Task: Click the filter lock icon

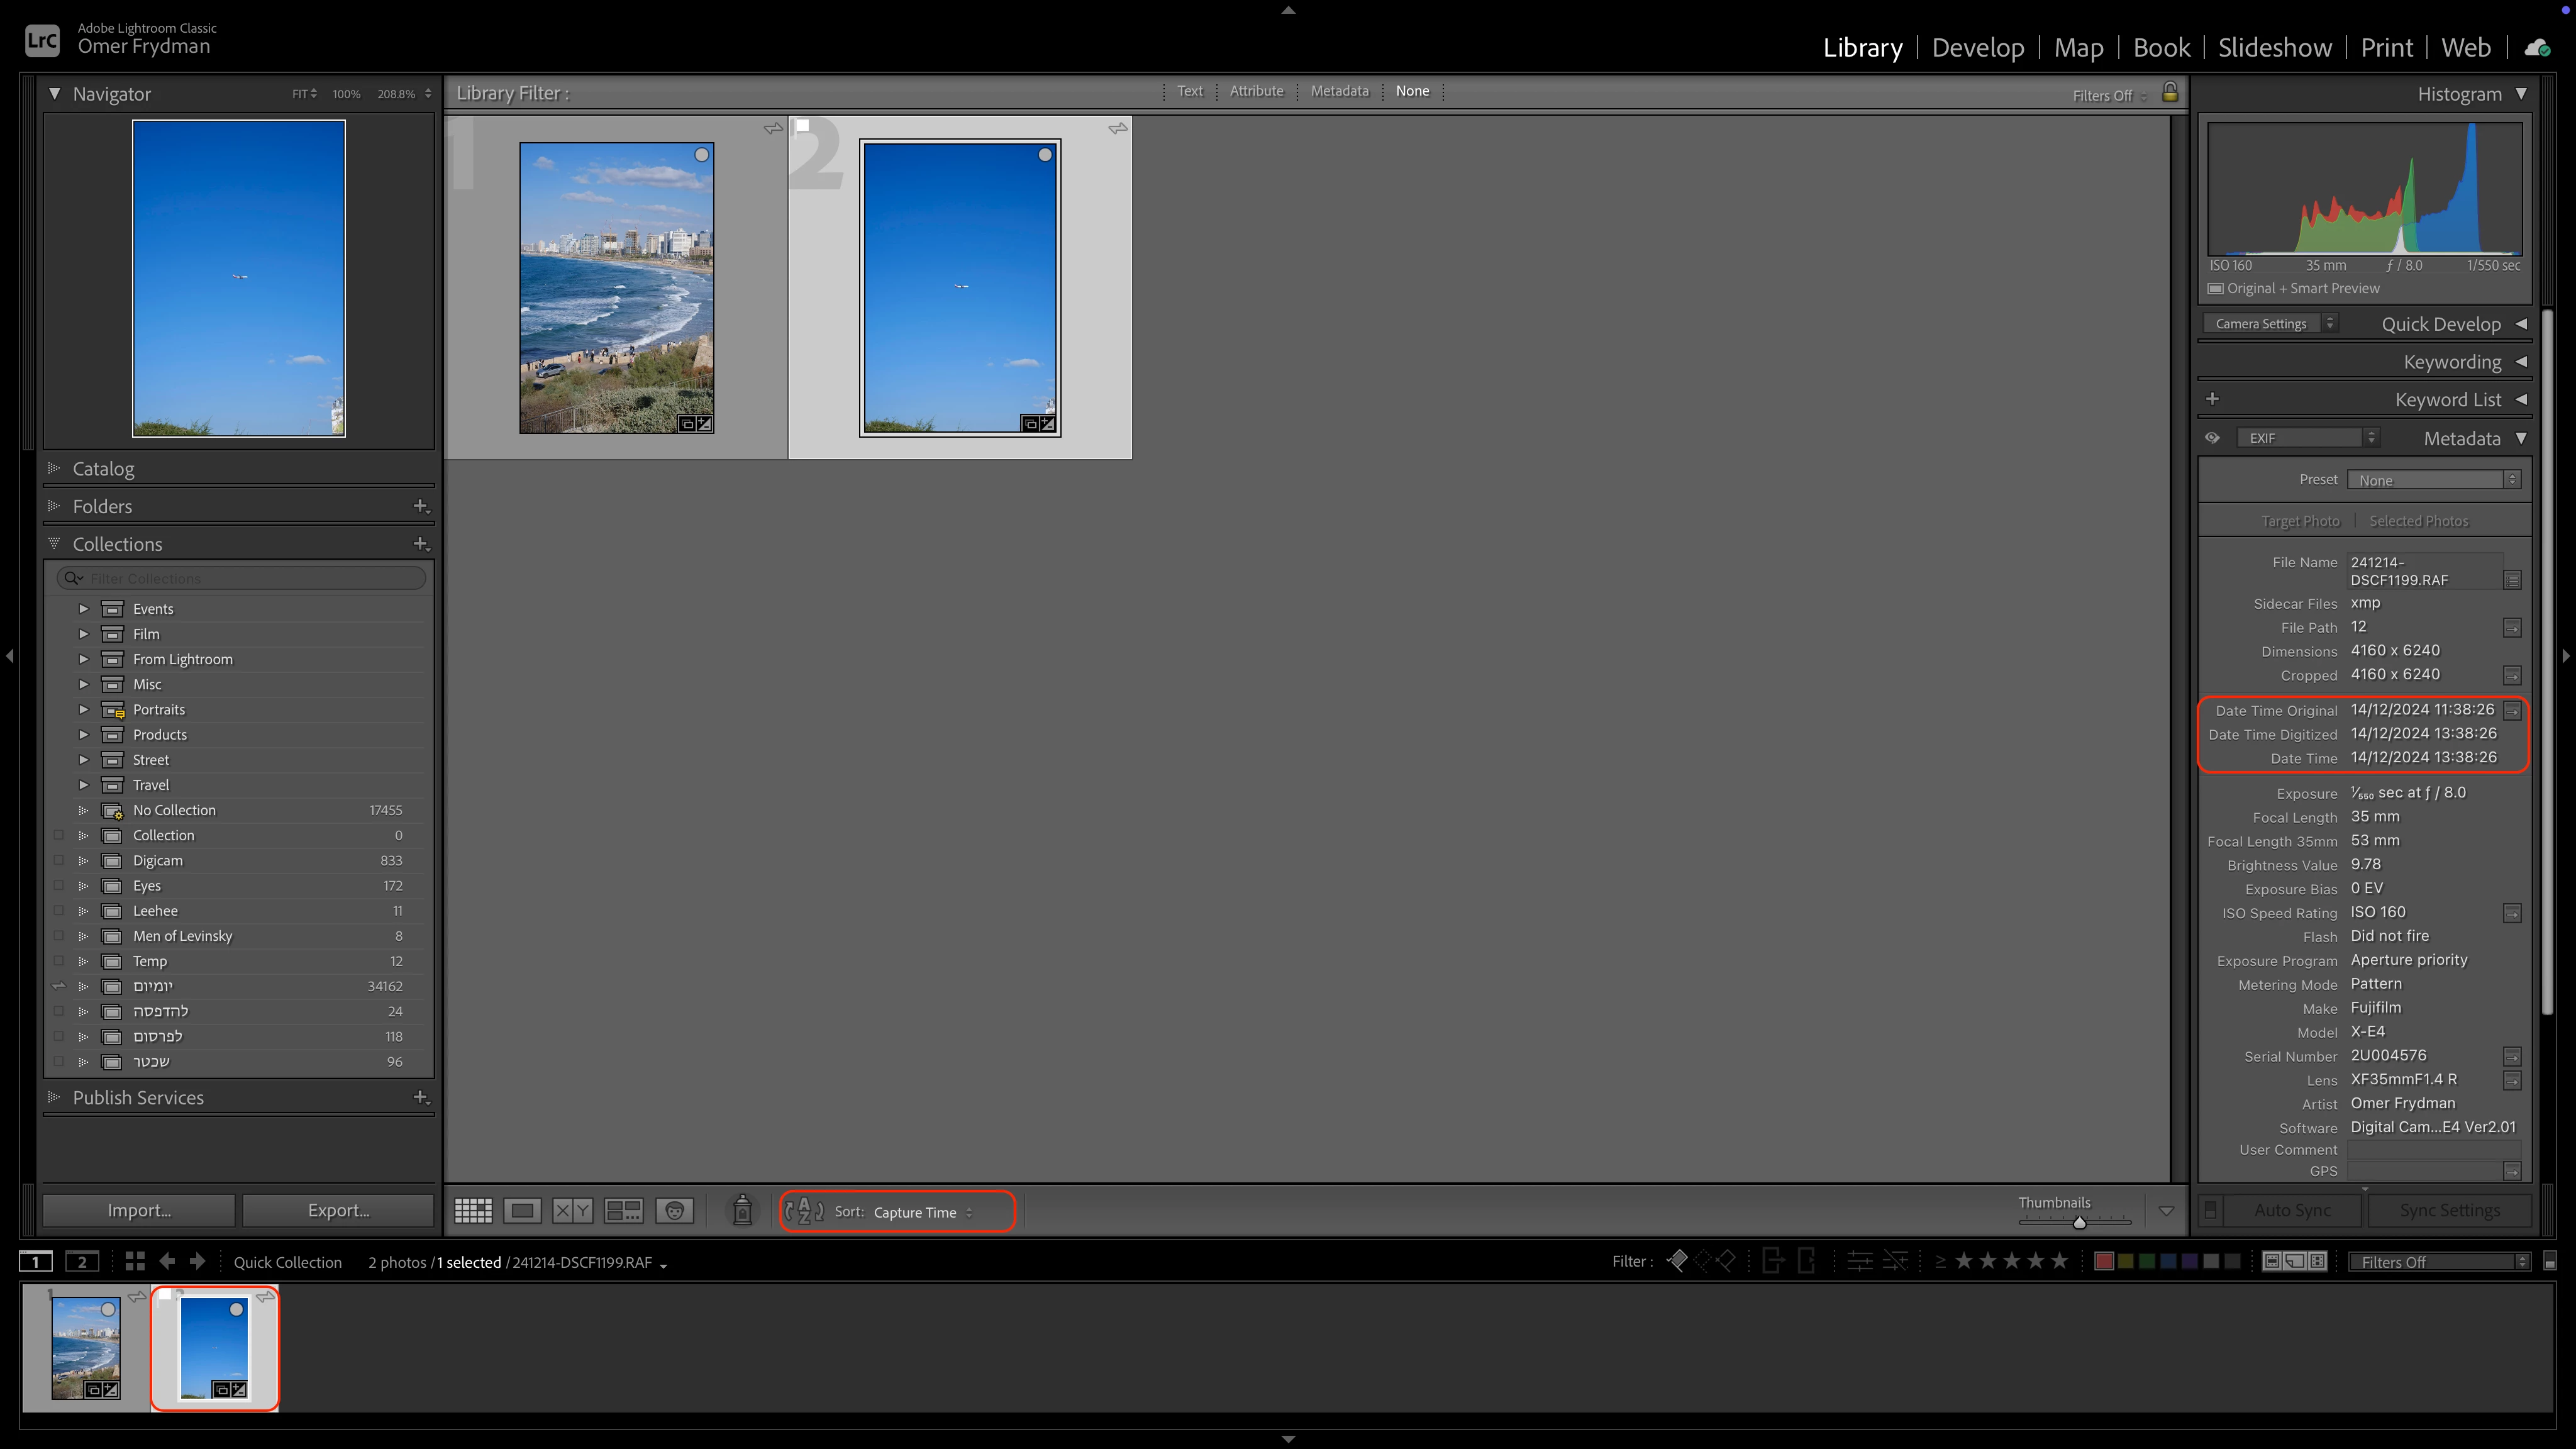Action: pos(2169,92)
